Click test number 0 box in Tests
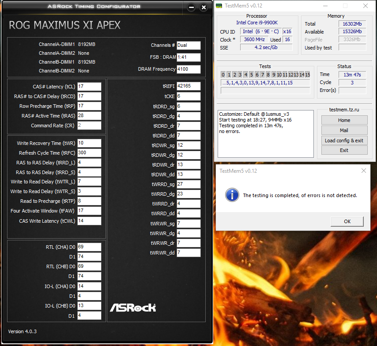 tap(223, 75)
